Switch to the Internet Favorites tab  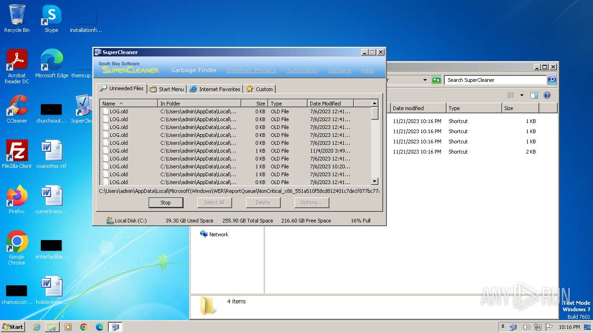pos(215,89)
